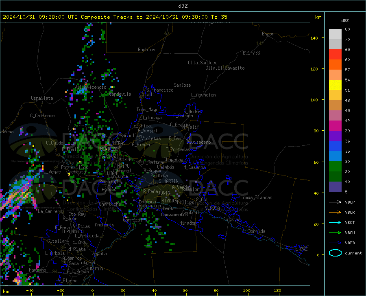Click the Capdevila map label

(x=120, y=94)
